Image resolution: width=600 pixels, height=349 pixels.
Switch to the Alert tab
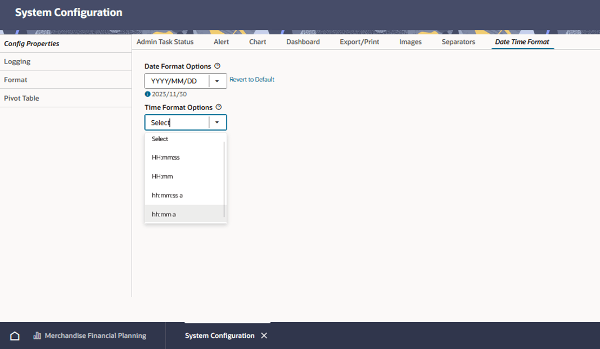(x=221, y=42)
